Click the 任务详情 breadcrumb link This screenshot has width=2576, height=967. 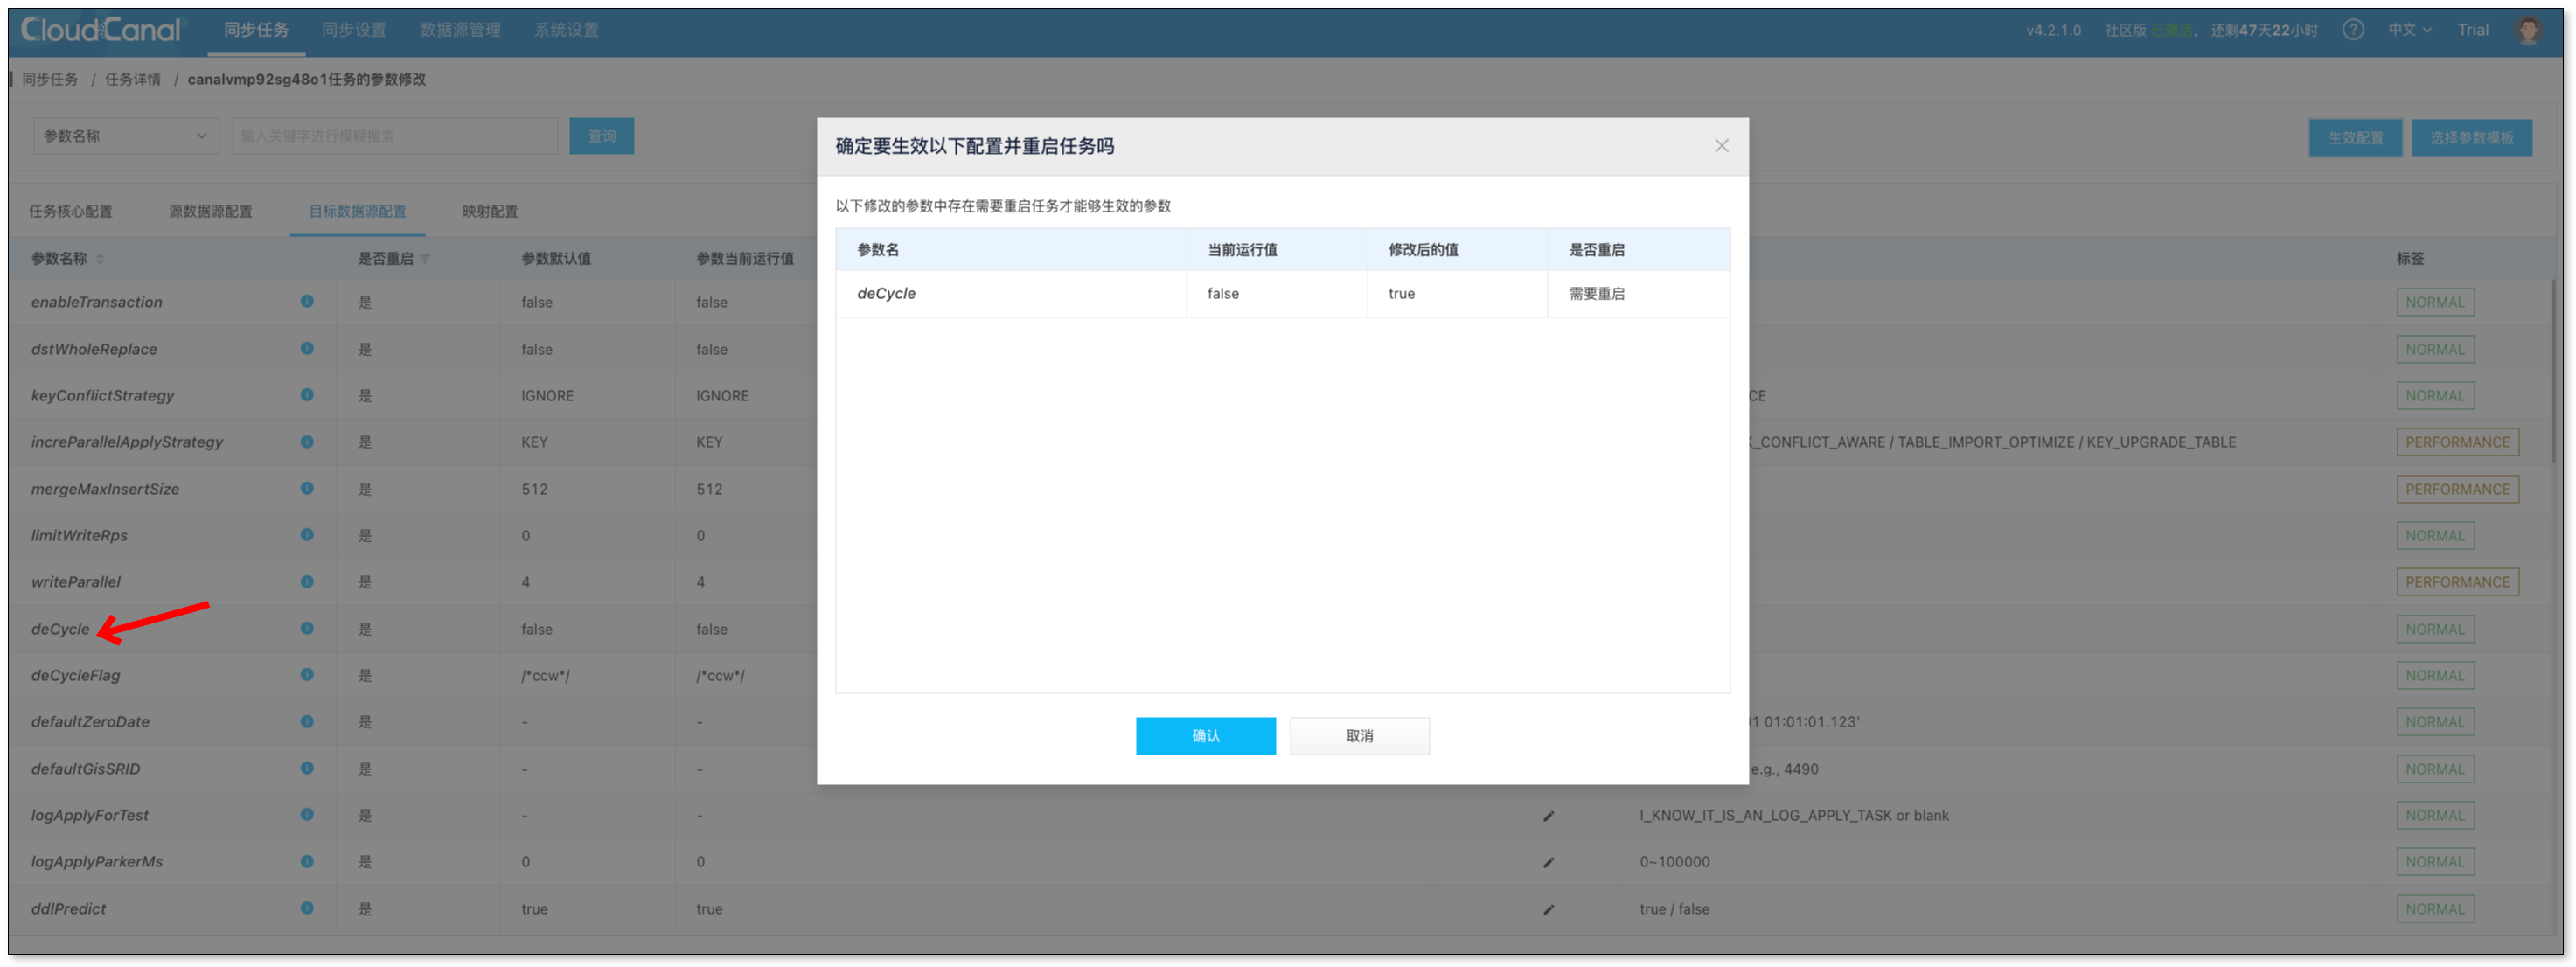pos(132,79)
